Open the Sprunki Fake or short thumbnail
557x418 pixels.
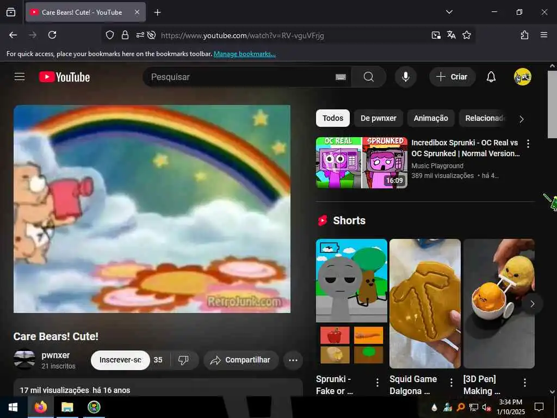pyautogui.click(x=352, y=304)
